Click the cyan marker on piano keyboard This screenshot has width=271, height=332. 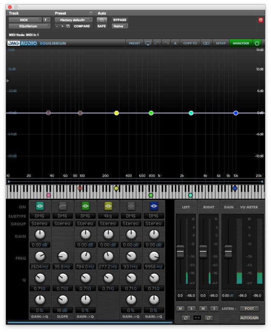pyautogui.click(x=190, y=195)
